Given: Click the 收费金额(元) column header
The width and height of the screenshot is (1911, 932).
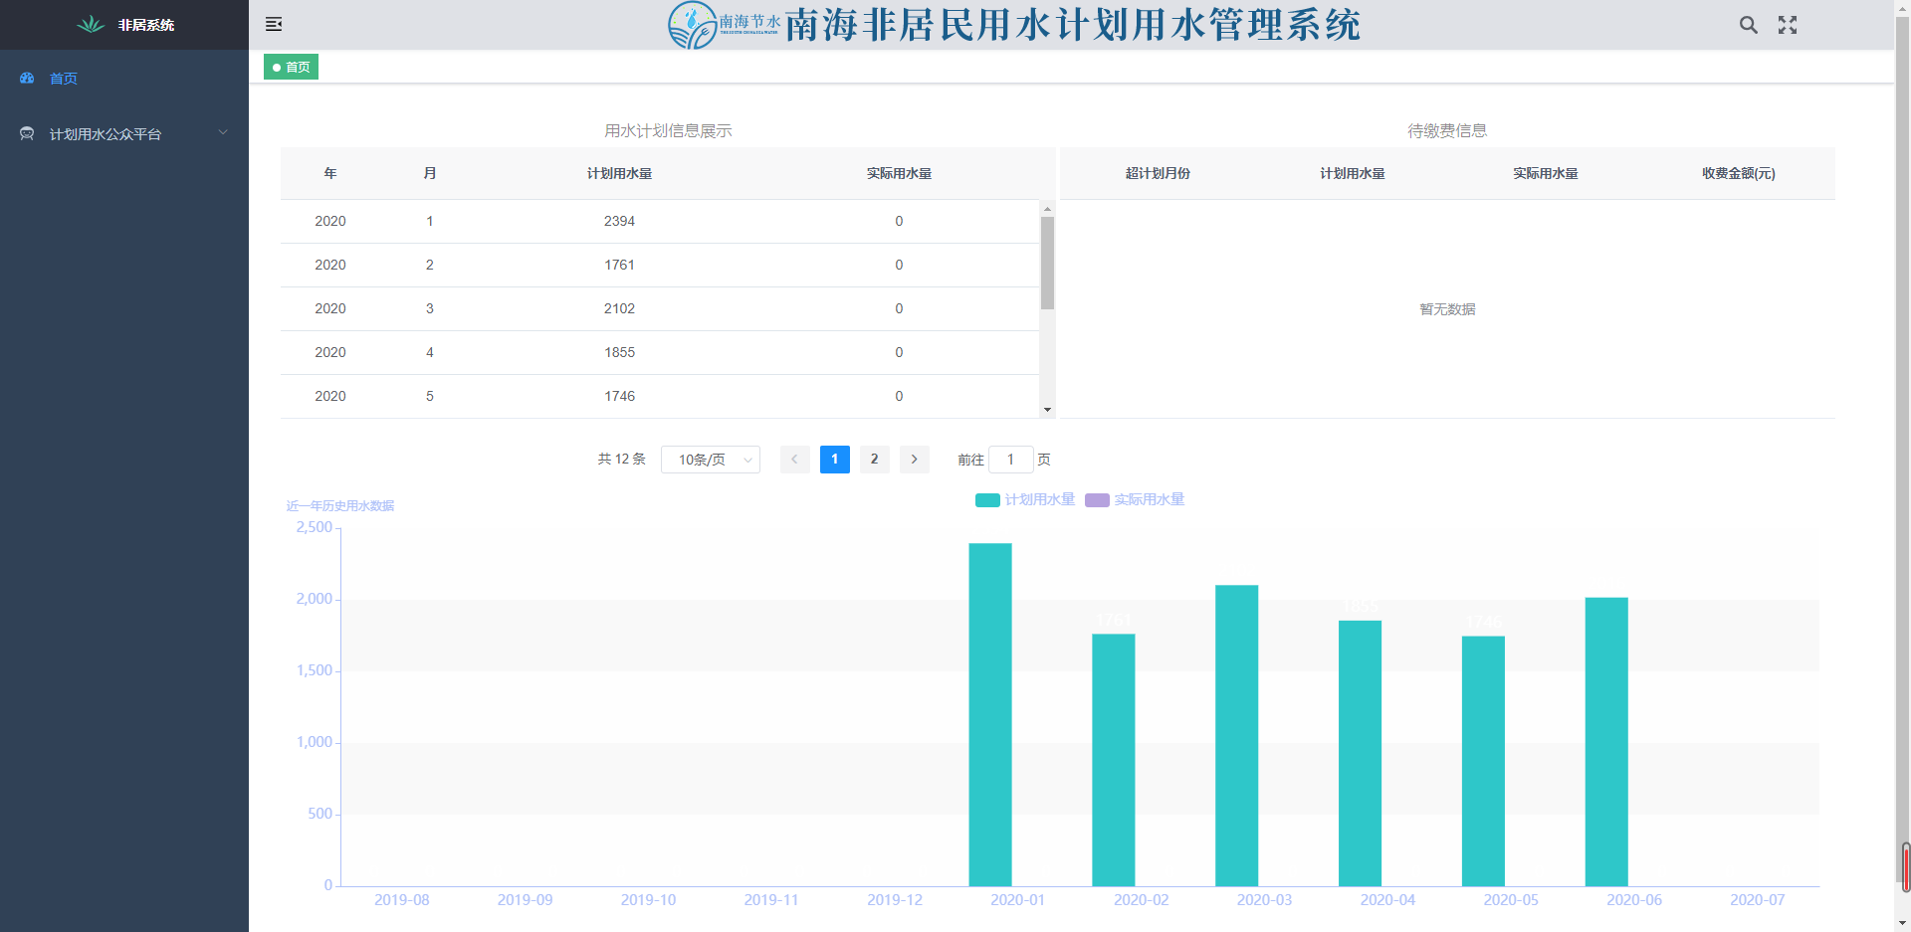Looking at the screenshot, I should point(1738,173).
